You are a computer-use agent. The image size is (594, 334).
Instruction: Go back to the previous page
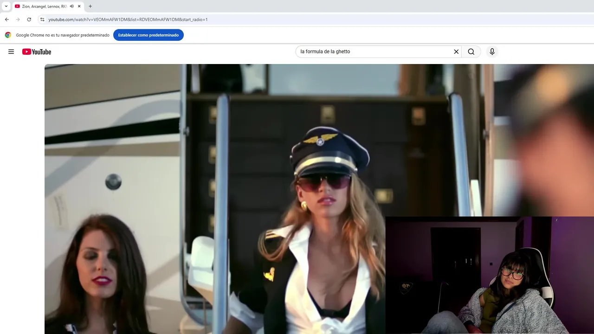click(x=6, y=19)
